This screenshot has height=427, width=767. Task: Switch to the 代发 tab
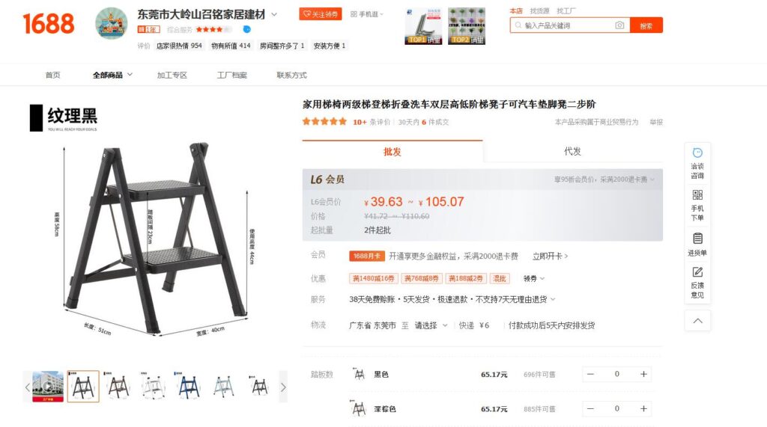pyautogui.click(x=572, y=152)
